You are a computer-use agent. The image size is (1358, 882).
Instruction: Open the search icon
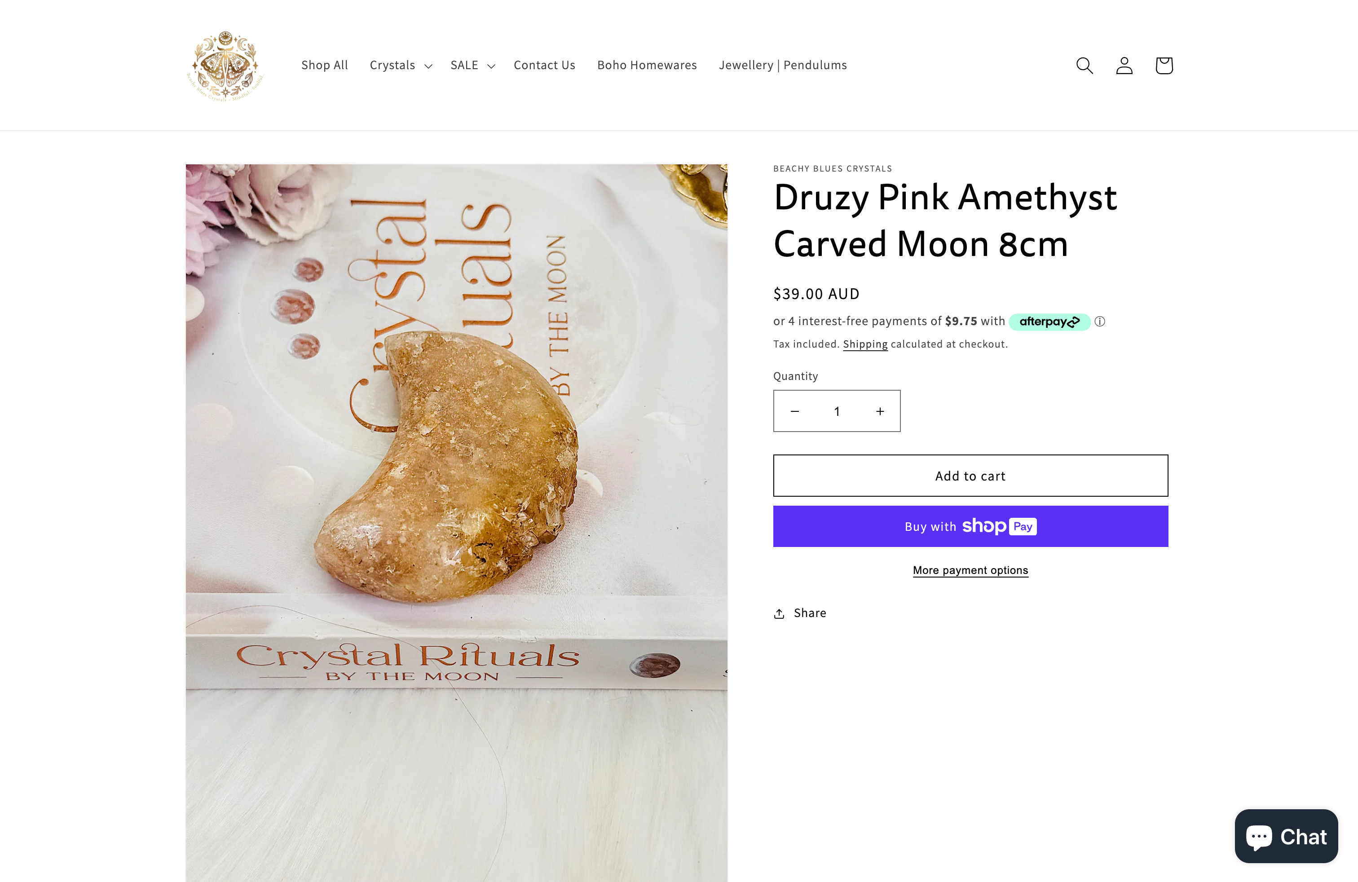pyautogui.click(x=1084, y=65)
